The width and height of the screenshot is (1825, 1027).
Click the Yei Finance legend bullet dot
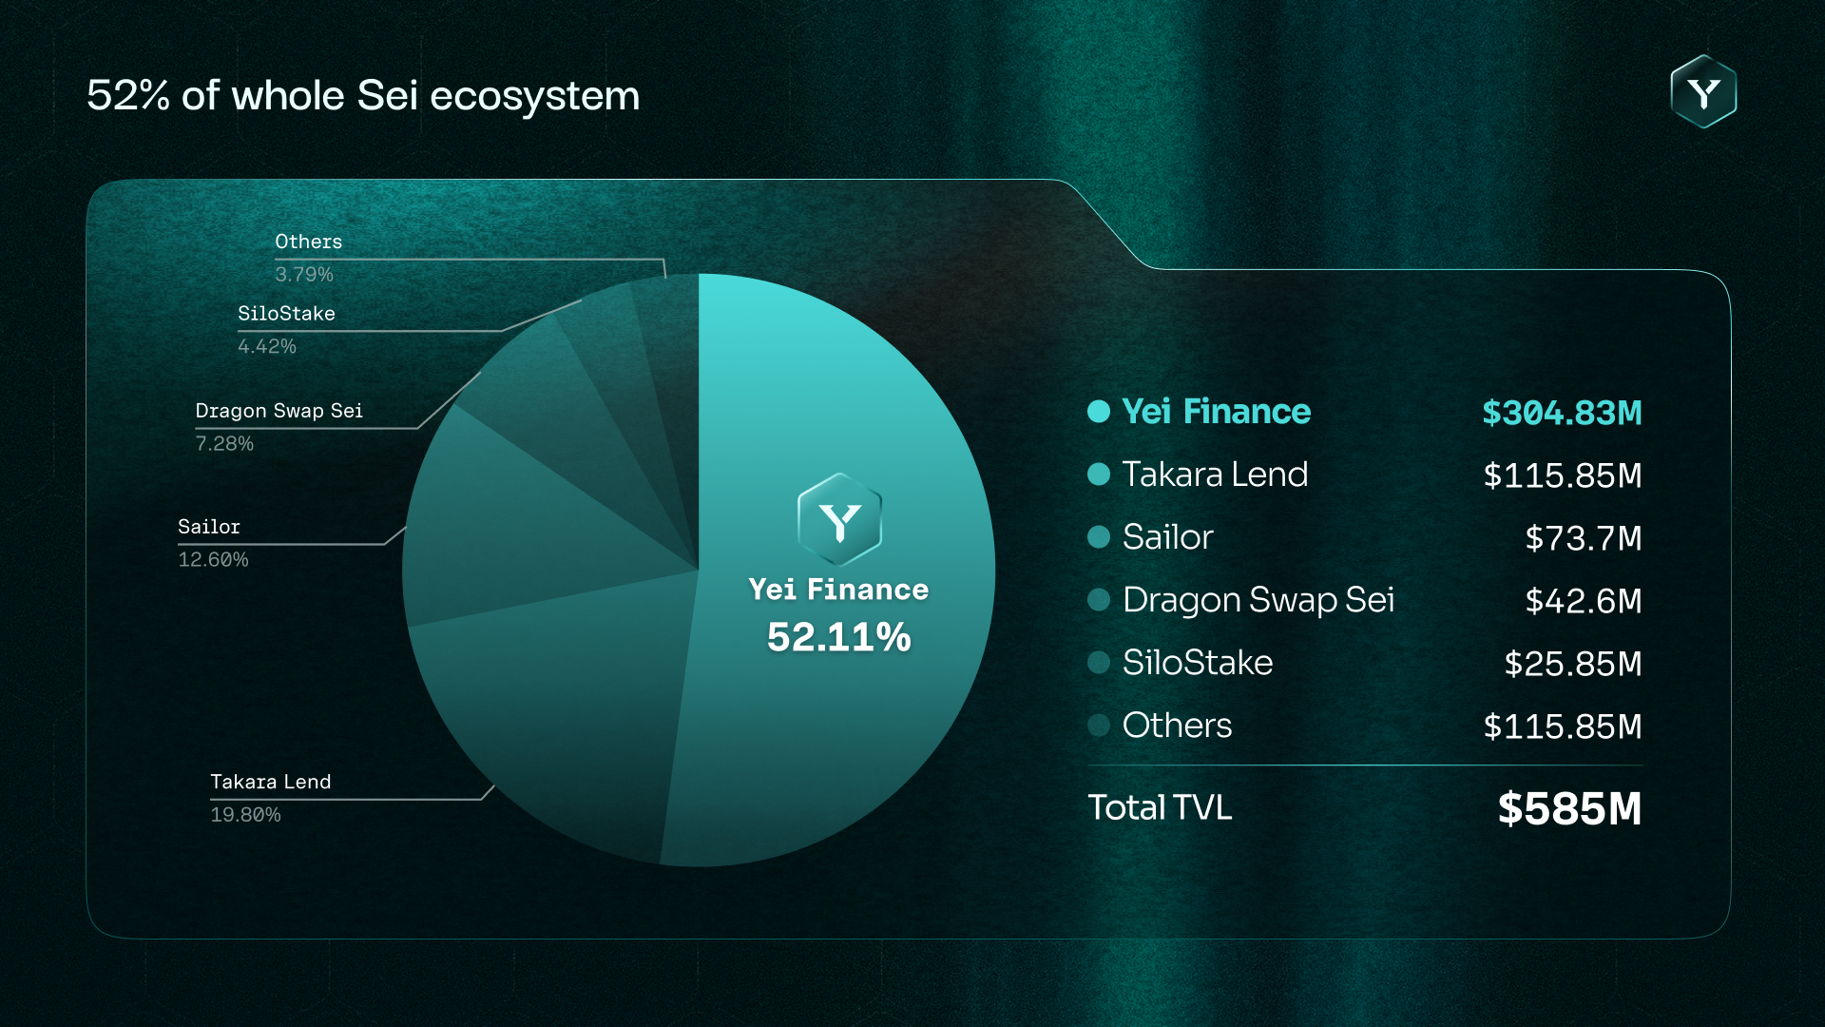1099,412
